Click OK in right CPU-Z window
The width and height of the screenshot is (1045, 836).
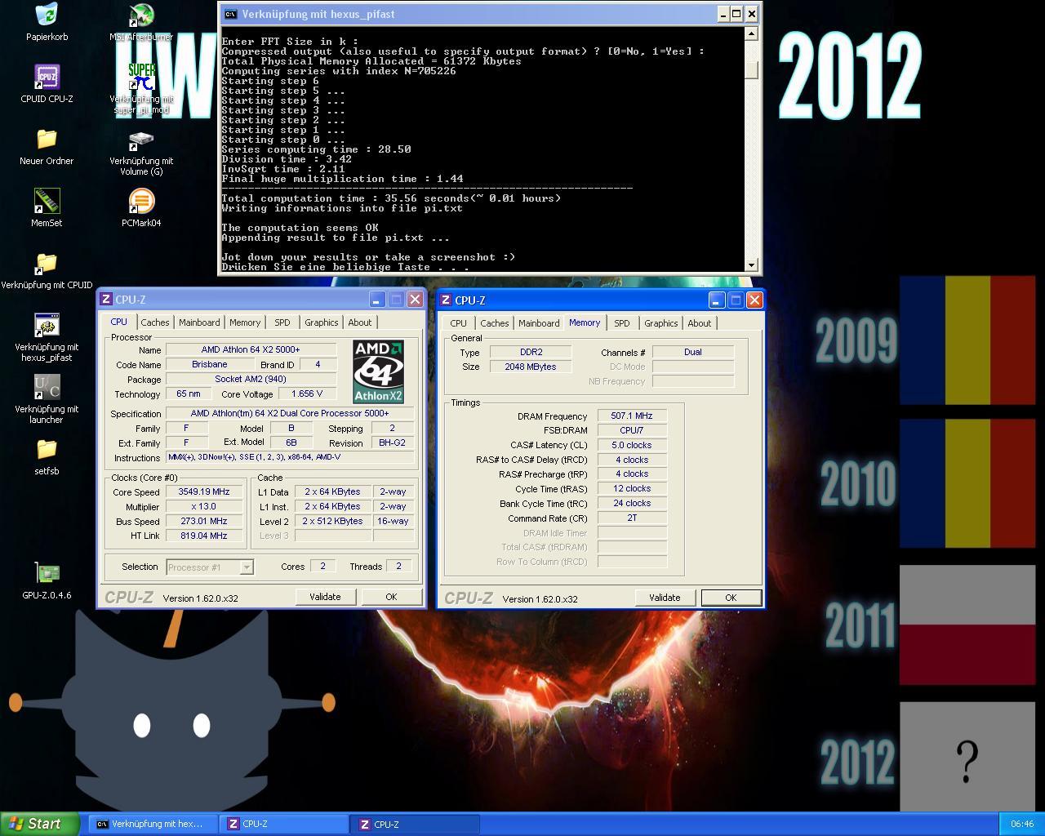point(731,598)
